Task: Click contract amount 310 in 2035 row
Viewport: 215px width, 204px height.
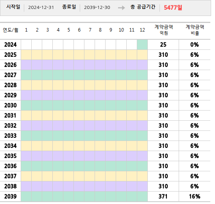Action: [x=163, y=156]
